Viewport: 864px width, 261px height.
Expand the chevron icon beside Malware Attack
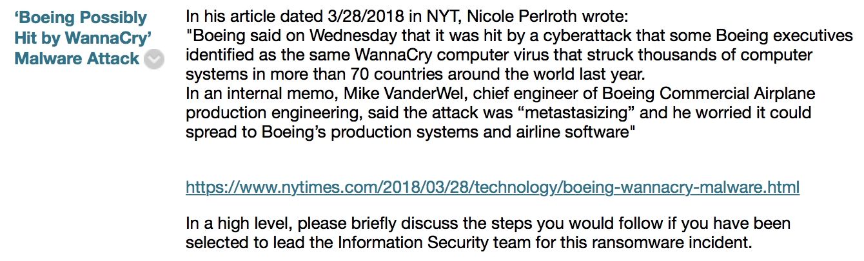pyautogui.click(x=153, y=60)
